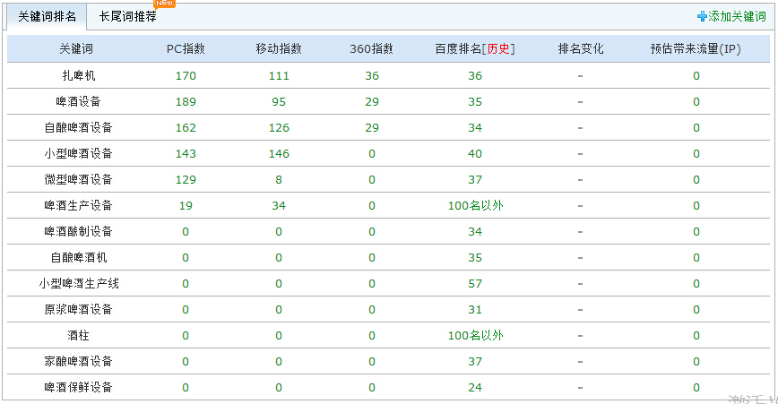Open the 长尾词推荐 tab
Viewport: 778px width, 404px height.
coord(127,16)
